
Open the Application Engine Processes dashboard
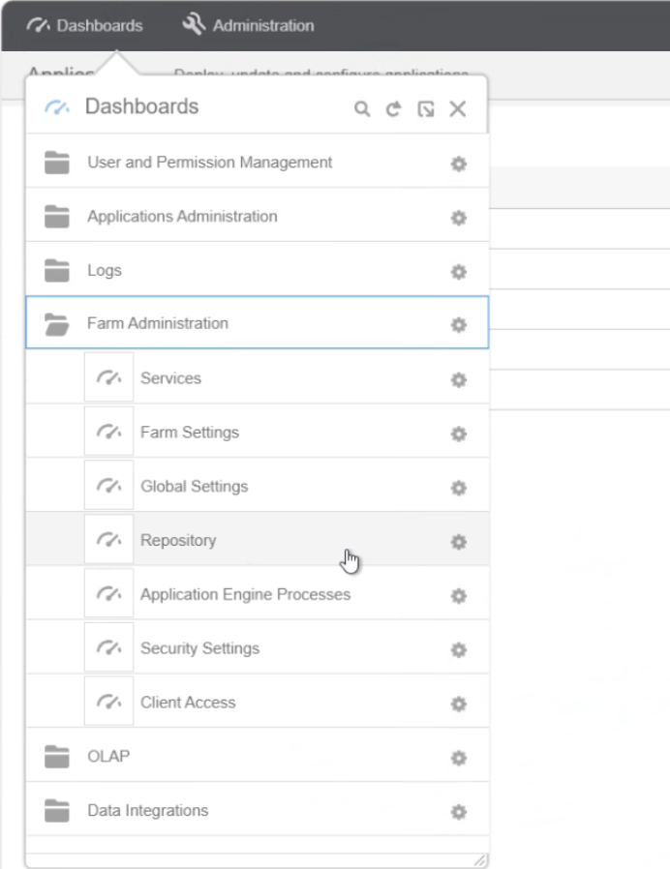tap(258, 593)
